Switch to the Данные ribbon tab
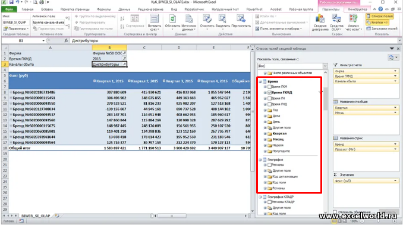The height and width of the screenshot is (225, 403). [124, 9]
